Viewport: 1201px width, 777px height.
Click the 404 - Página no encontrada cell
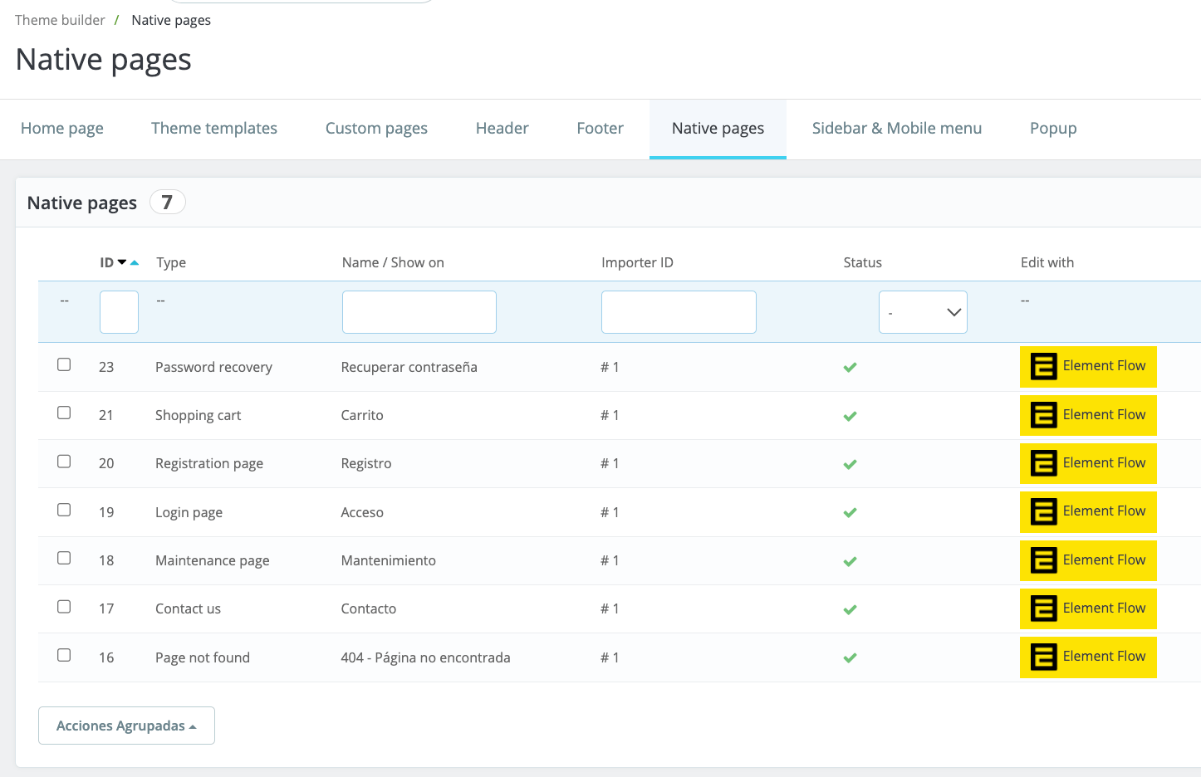coord(425,657)
